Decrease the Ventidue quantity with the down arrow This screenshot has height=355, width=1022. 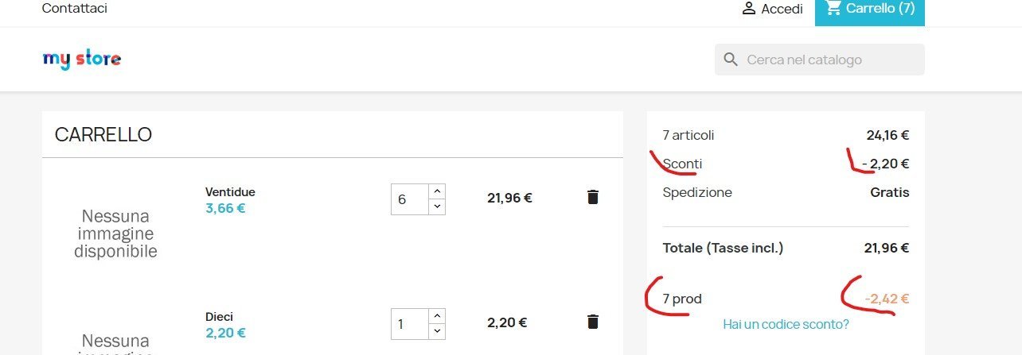click(436, 206)
